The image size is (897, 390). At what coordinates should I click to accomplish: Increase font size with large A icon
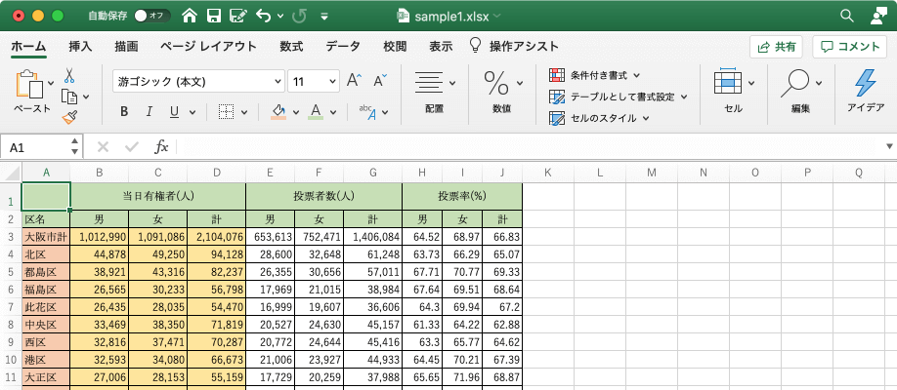coord(354,81)
